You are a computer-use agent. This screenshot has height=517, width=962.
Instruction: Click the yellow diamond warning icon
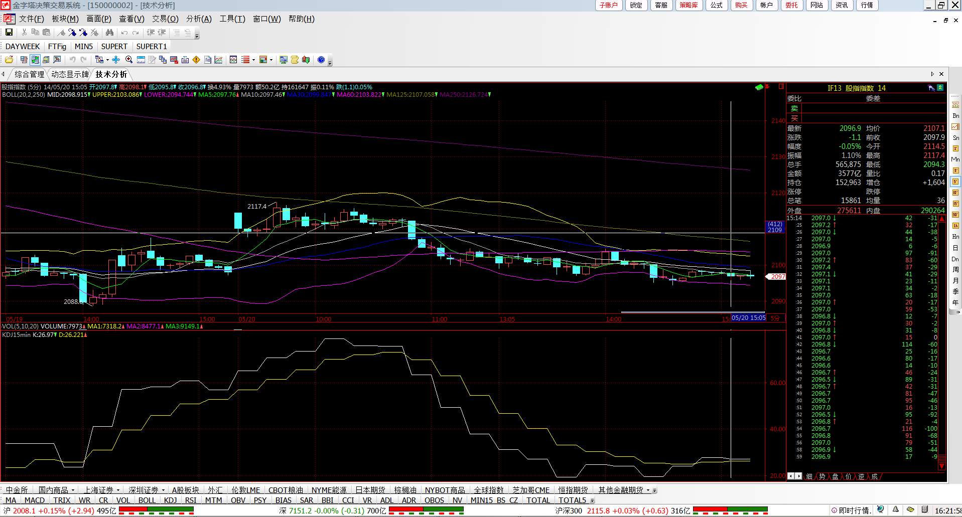196,60
